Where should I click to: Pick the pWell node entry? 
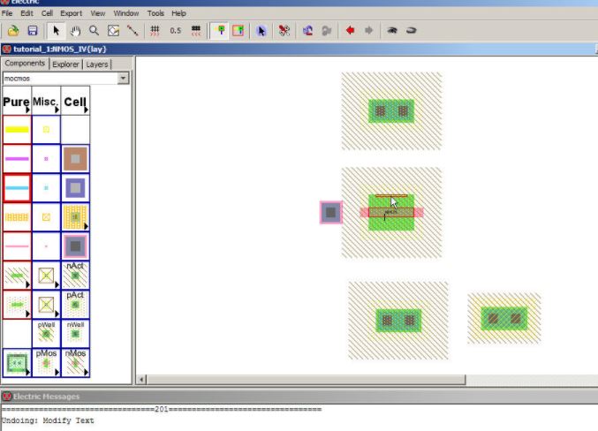(46, 334)
